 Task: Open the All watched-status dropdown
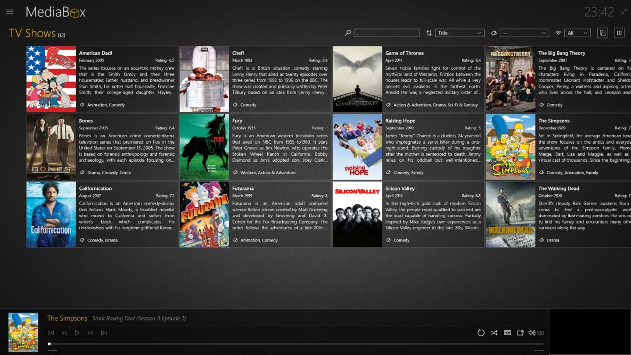(578, 33)
